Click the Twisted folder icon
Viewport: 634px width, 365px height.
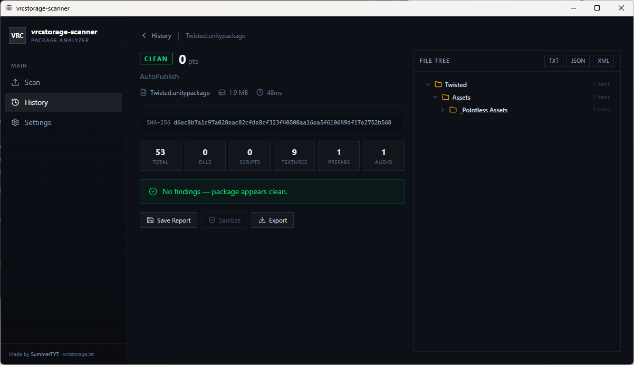438,84
